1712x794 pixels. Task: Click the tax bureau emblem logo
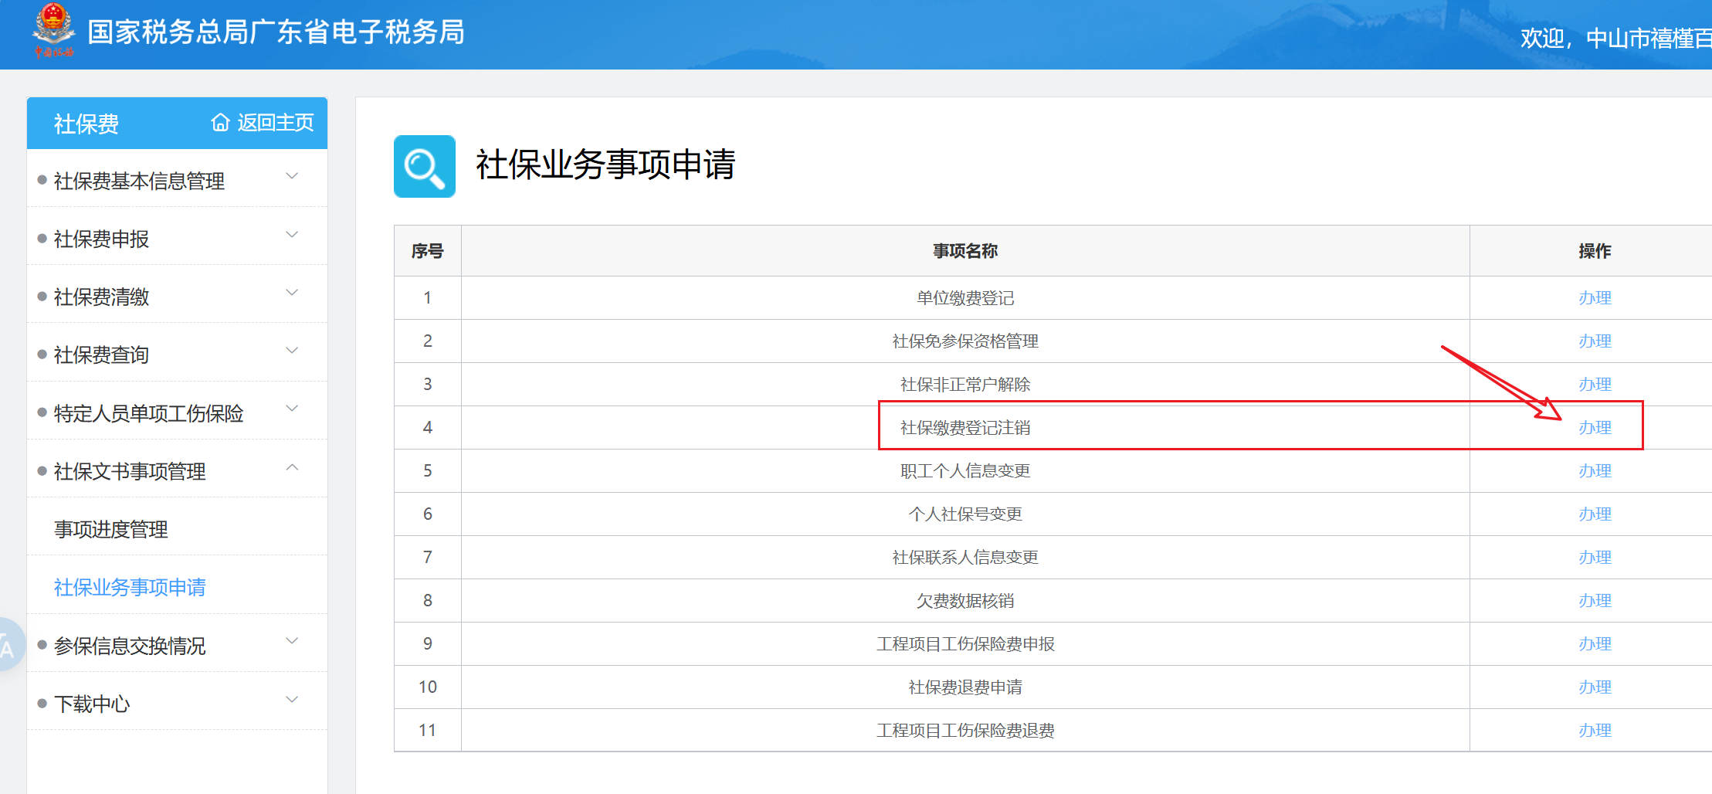click(53, 31)
